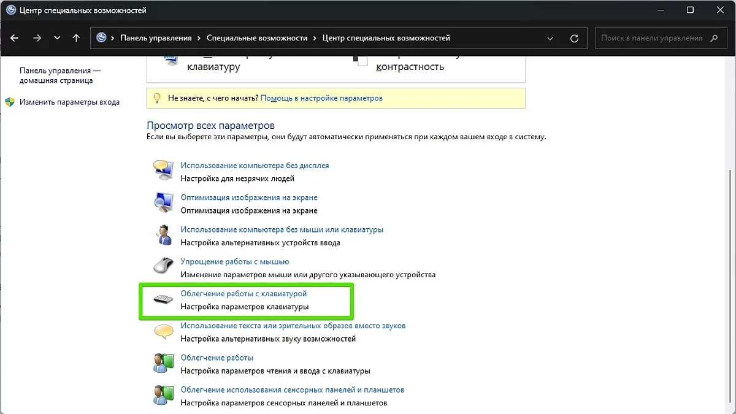
Task: Select Панель управления breadcrumb item
Action: (156, 38)
